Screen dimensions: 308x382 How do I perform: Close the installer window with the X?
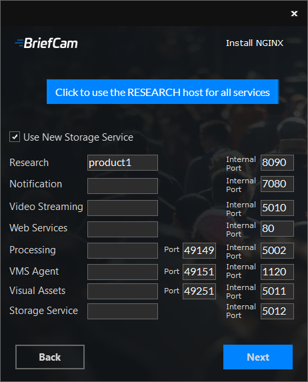pos(294,13)
